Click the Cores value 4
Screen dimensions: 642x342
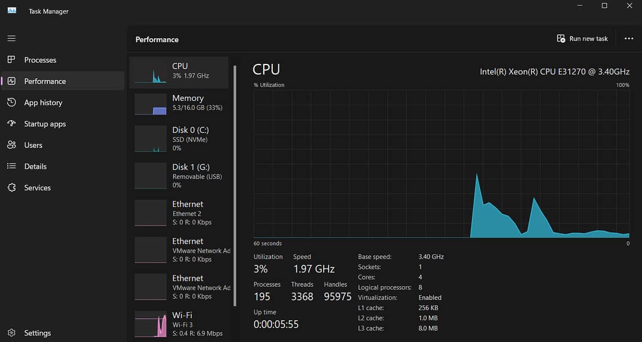421,278
